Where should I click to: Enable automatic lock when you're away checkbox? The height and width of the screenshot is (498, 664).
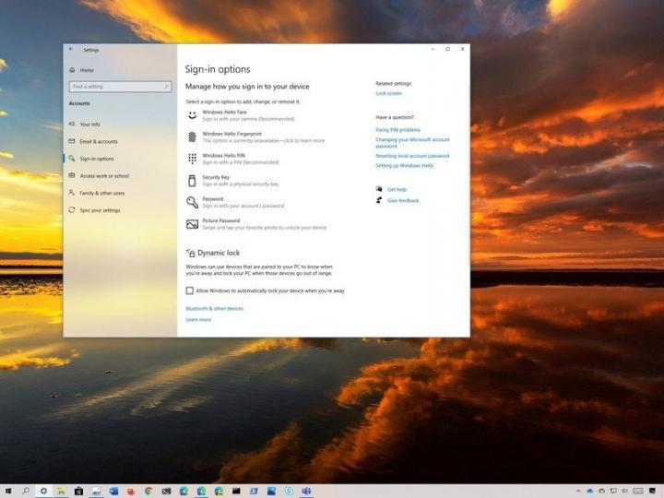[190, 290]
